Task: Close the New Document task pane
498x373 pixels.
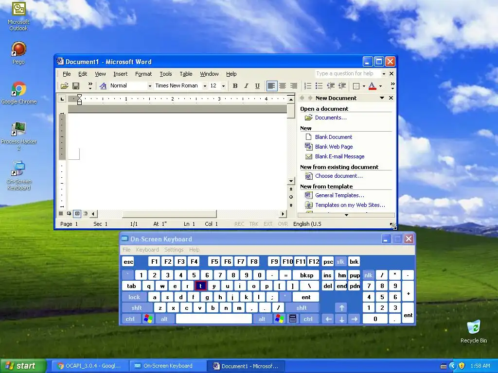Action: pos(391,98)
